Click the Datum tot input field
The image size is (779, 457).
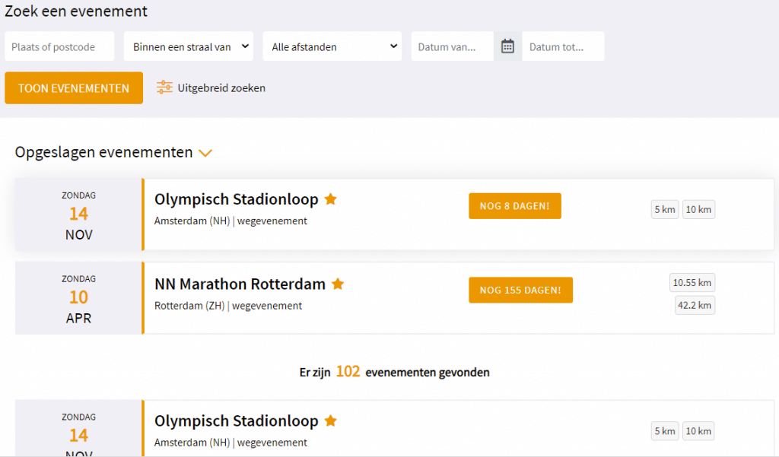[564, 46]
